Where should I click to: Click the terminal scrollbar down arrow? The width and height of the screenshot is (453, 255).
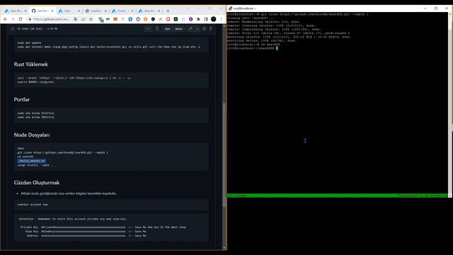click(450, 195)
